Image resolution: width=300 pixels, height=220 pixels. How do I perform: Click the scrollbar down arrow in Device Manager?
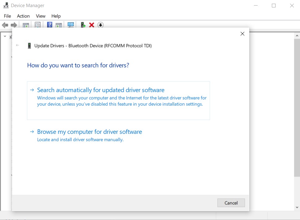coord(297,207)
